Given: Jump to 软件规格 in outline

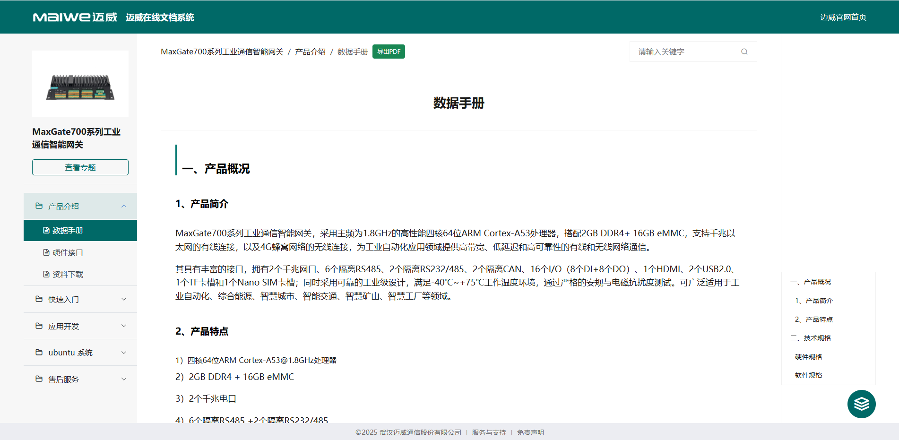Looking at the screenshot, I should (809, 375).
